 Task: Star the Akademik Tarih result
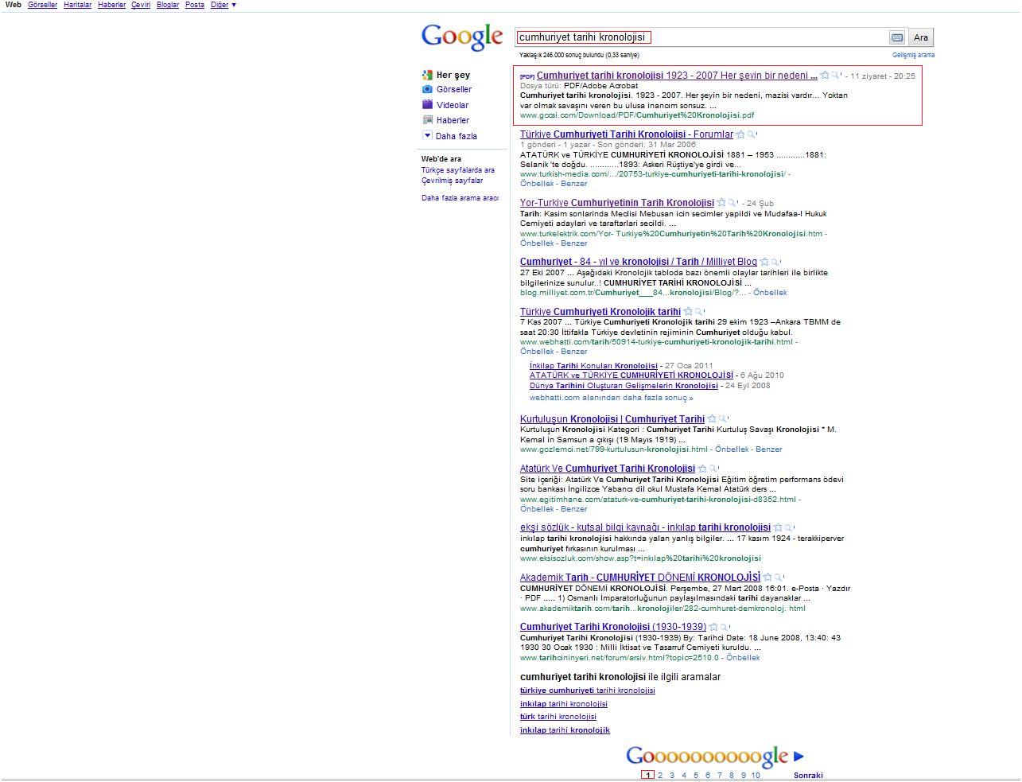click(x=767, y=578)
